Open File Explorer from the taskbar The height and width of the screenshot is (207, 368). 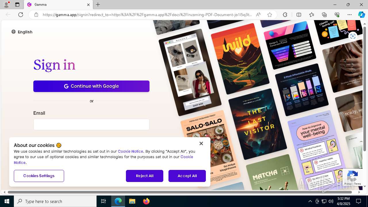click(132, 201)
